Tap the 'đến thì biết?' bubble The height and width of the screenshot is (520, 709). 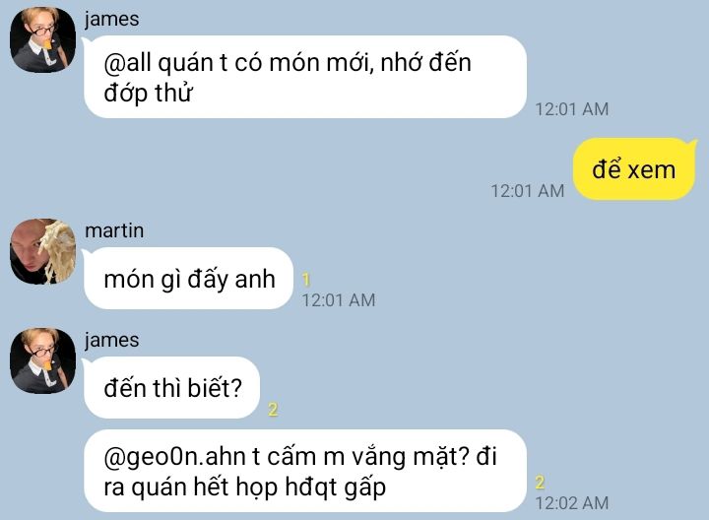(171, 387)
